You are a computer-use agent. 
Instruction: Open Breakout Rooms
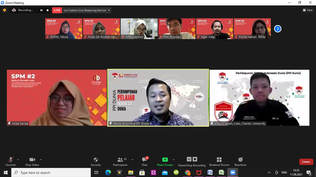click(219, 162)
